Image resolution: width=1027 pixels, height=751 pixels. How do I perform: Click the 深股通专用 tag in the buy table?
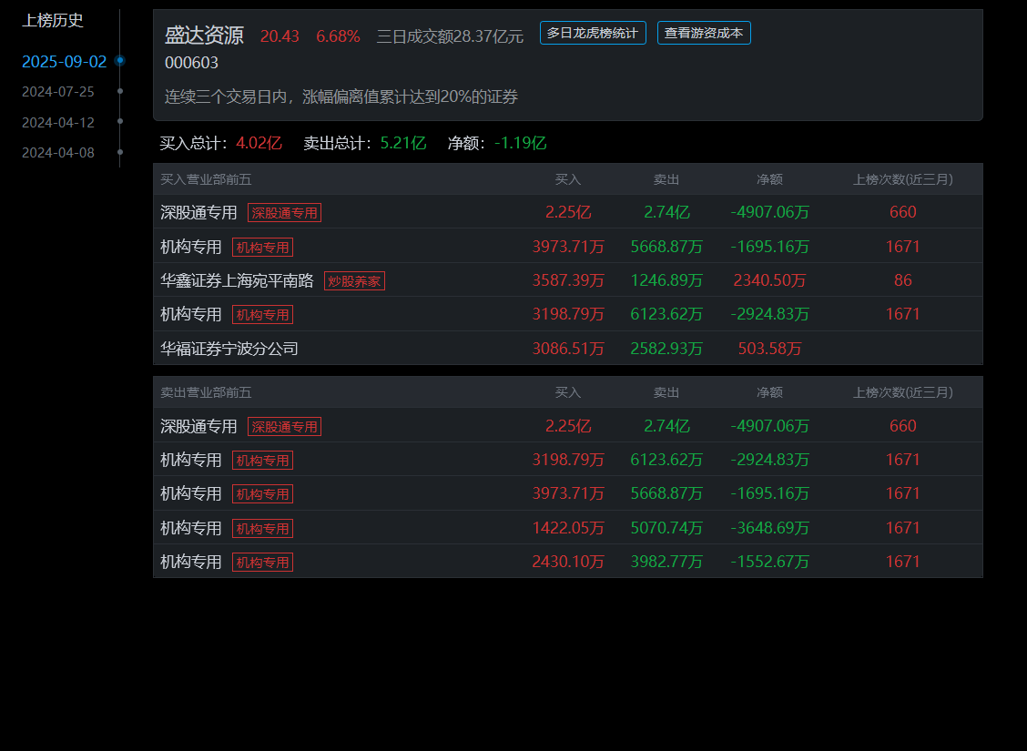[x=284, y=213]
